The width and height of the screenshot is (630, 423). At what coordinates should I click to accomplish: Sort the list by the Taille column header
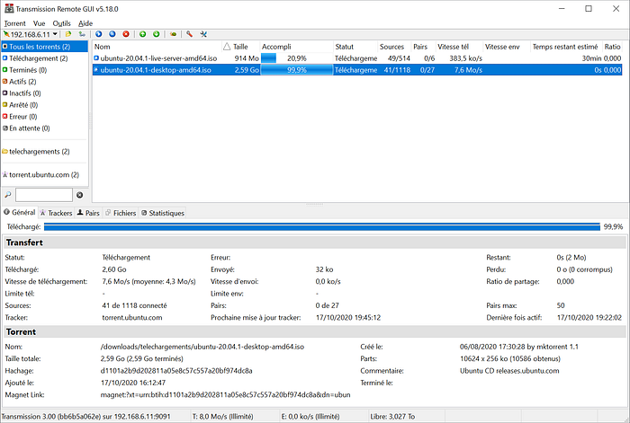click(240, 47)
